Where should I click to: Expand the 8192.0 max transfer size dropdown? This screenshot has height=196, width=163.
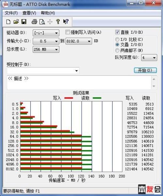(79, 41)
